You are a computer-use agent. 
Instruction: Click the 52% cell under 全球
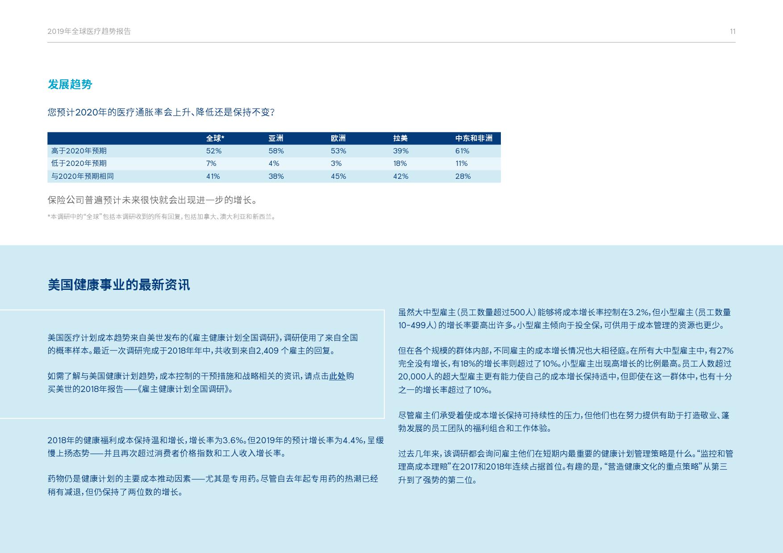pos(213,151)
